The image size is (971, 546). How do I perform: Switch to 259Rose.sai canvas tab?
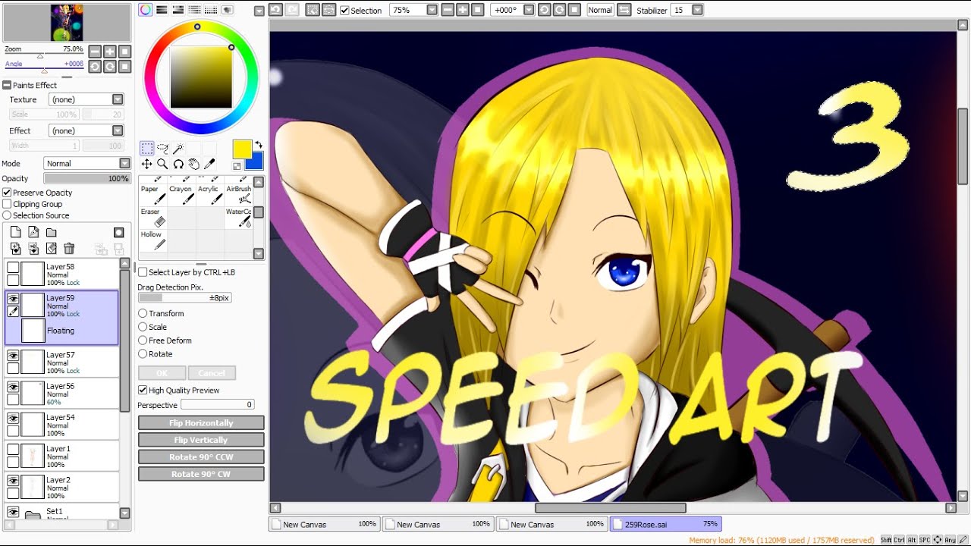click(x=665, y=524)
